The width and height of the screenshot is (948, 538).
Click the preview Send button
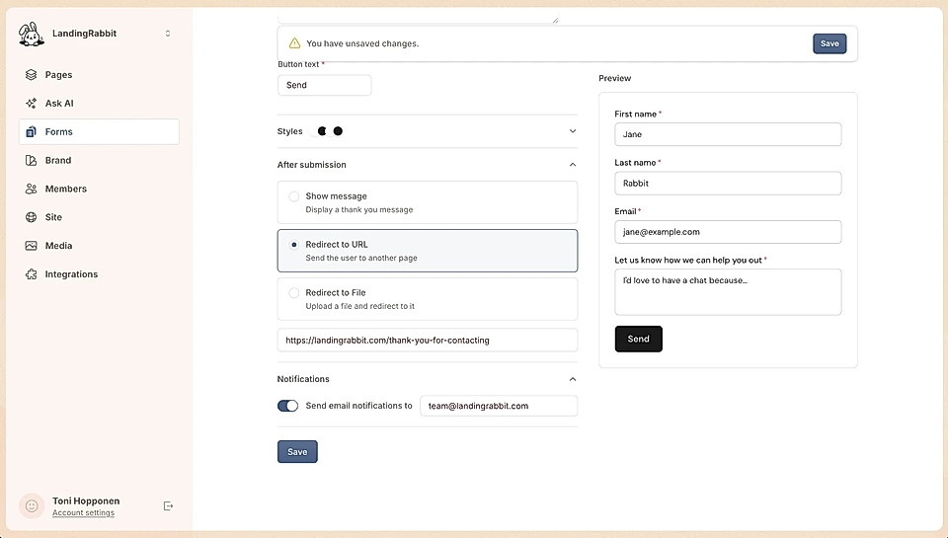click(x=639, y=339)
